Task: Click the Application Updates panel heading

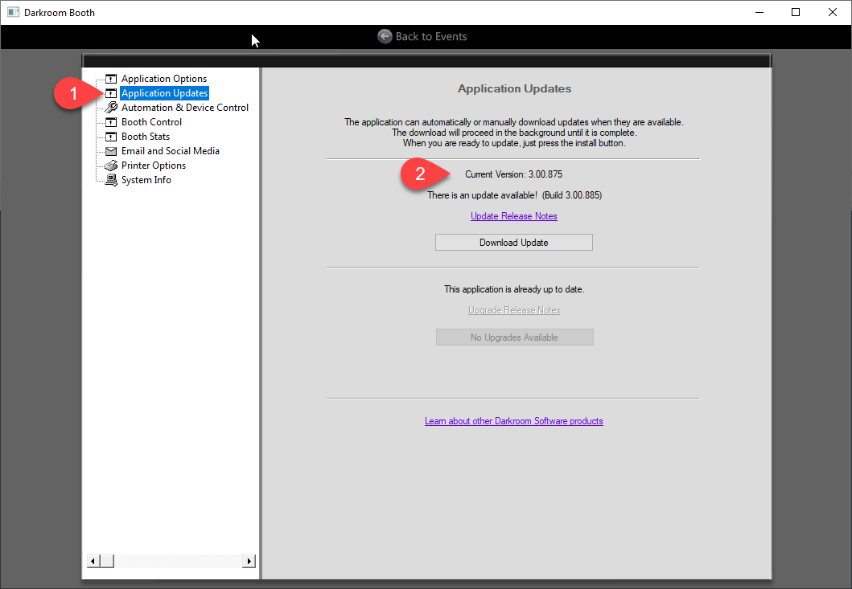Action: point(515,88)
